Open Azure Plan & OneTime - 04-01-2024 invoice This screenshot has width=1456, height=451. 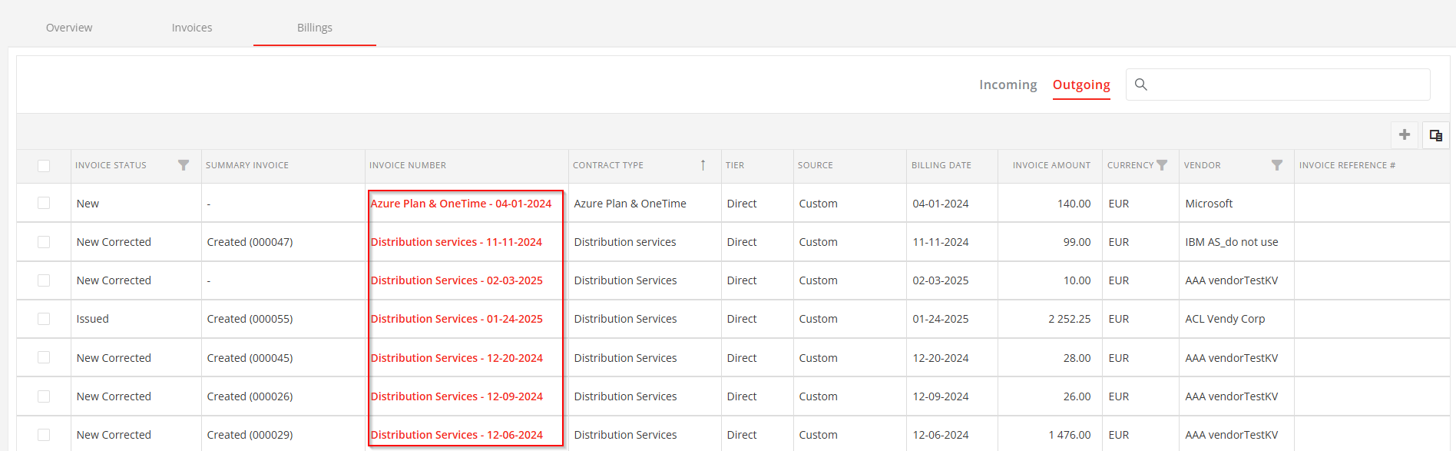click(461, 204)
